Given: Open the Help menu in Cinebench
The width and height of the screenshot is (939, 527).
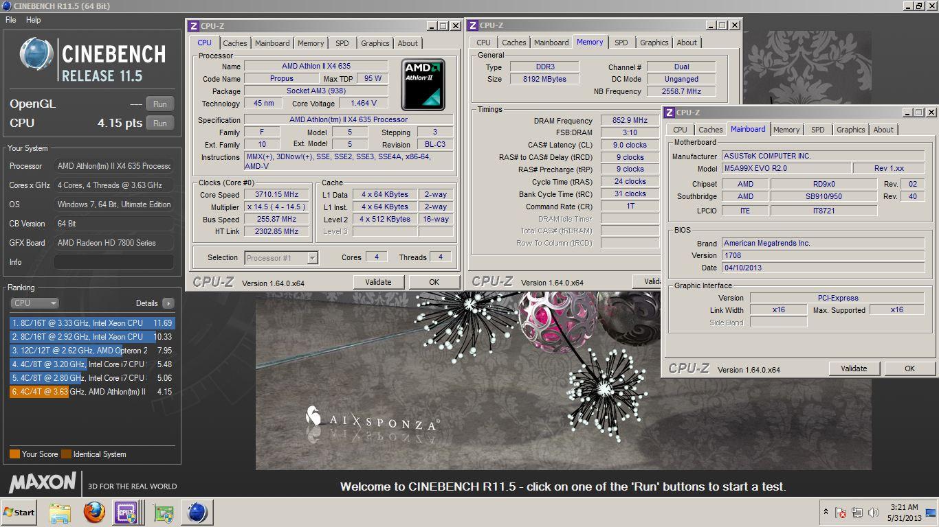Looking at the screenshot, I should 34,20.
